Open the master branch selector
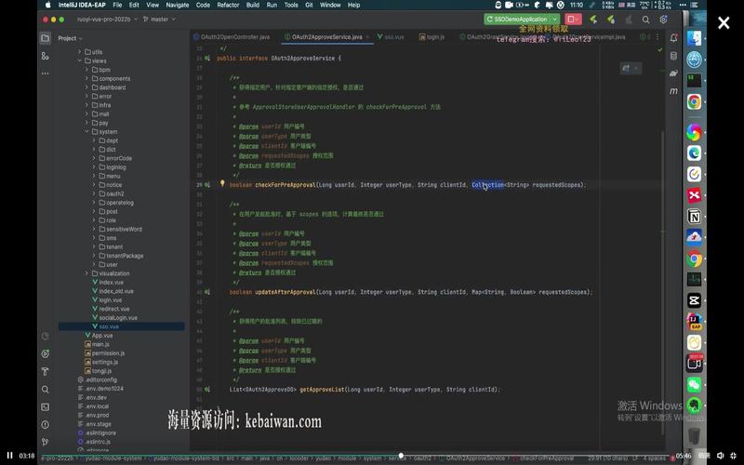The height and width of the screenshot is (465, 744). pyautogui.click(x=159, y=20)
